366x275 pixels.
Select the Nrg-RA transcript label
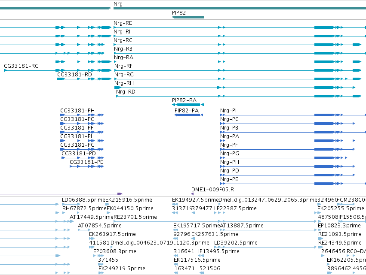123,57
